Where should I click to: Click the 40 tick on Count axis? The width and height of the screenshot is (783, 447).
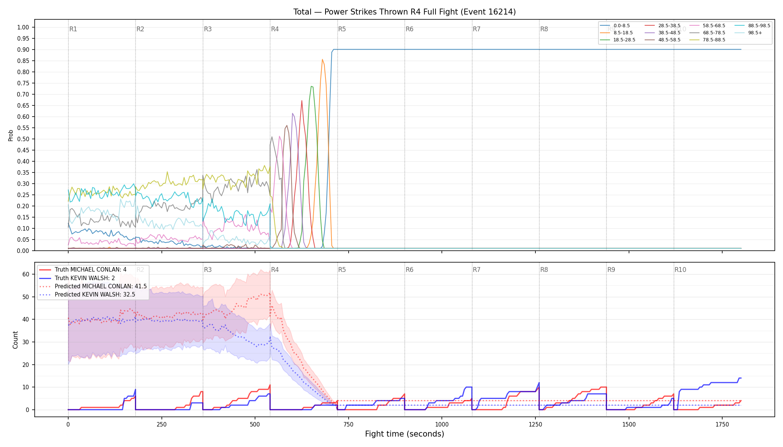tap(26, 319)
